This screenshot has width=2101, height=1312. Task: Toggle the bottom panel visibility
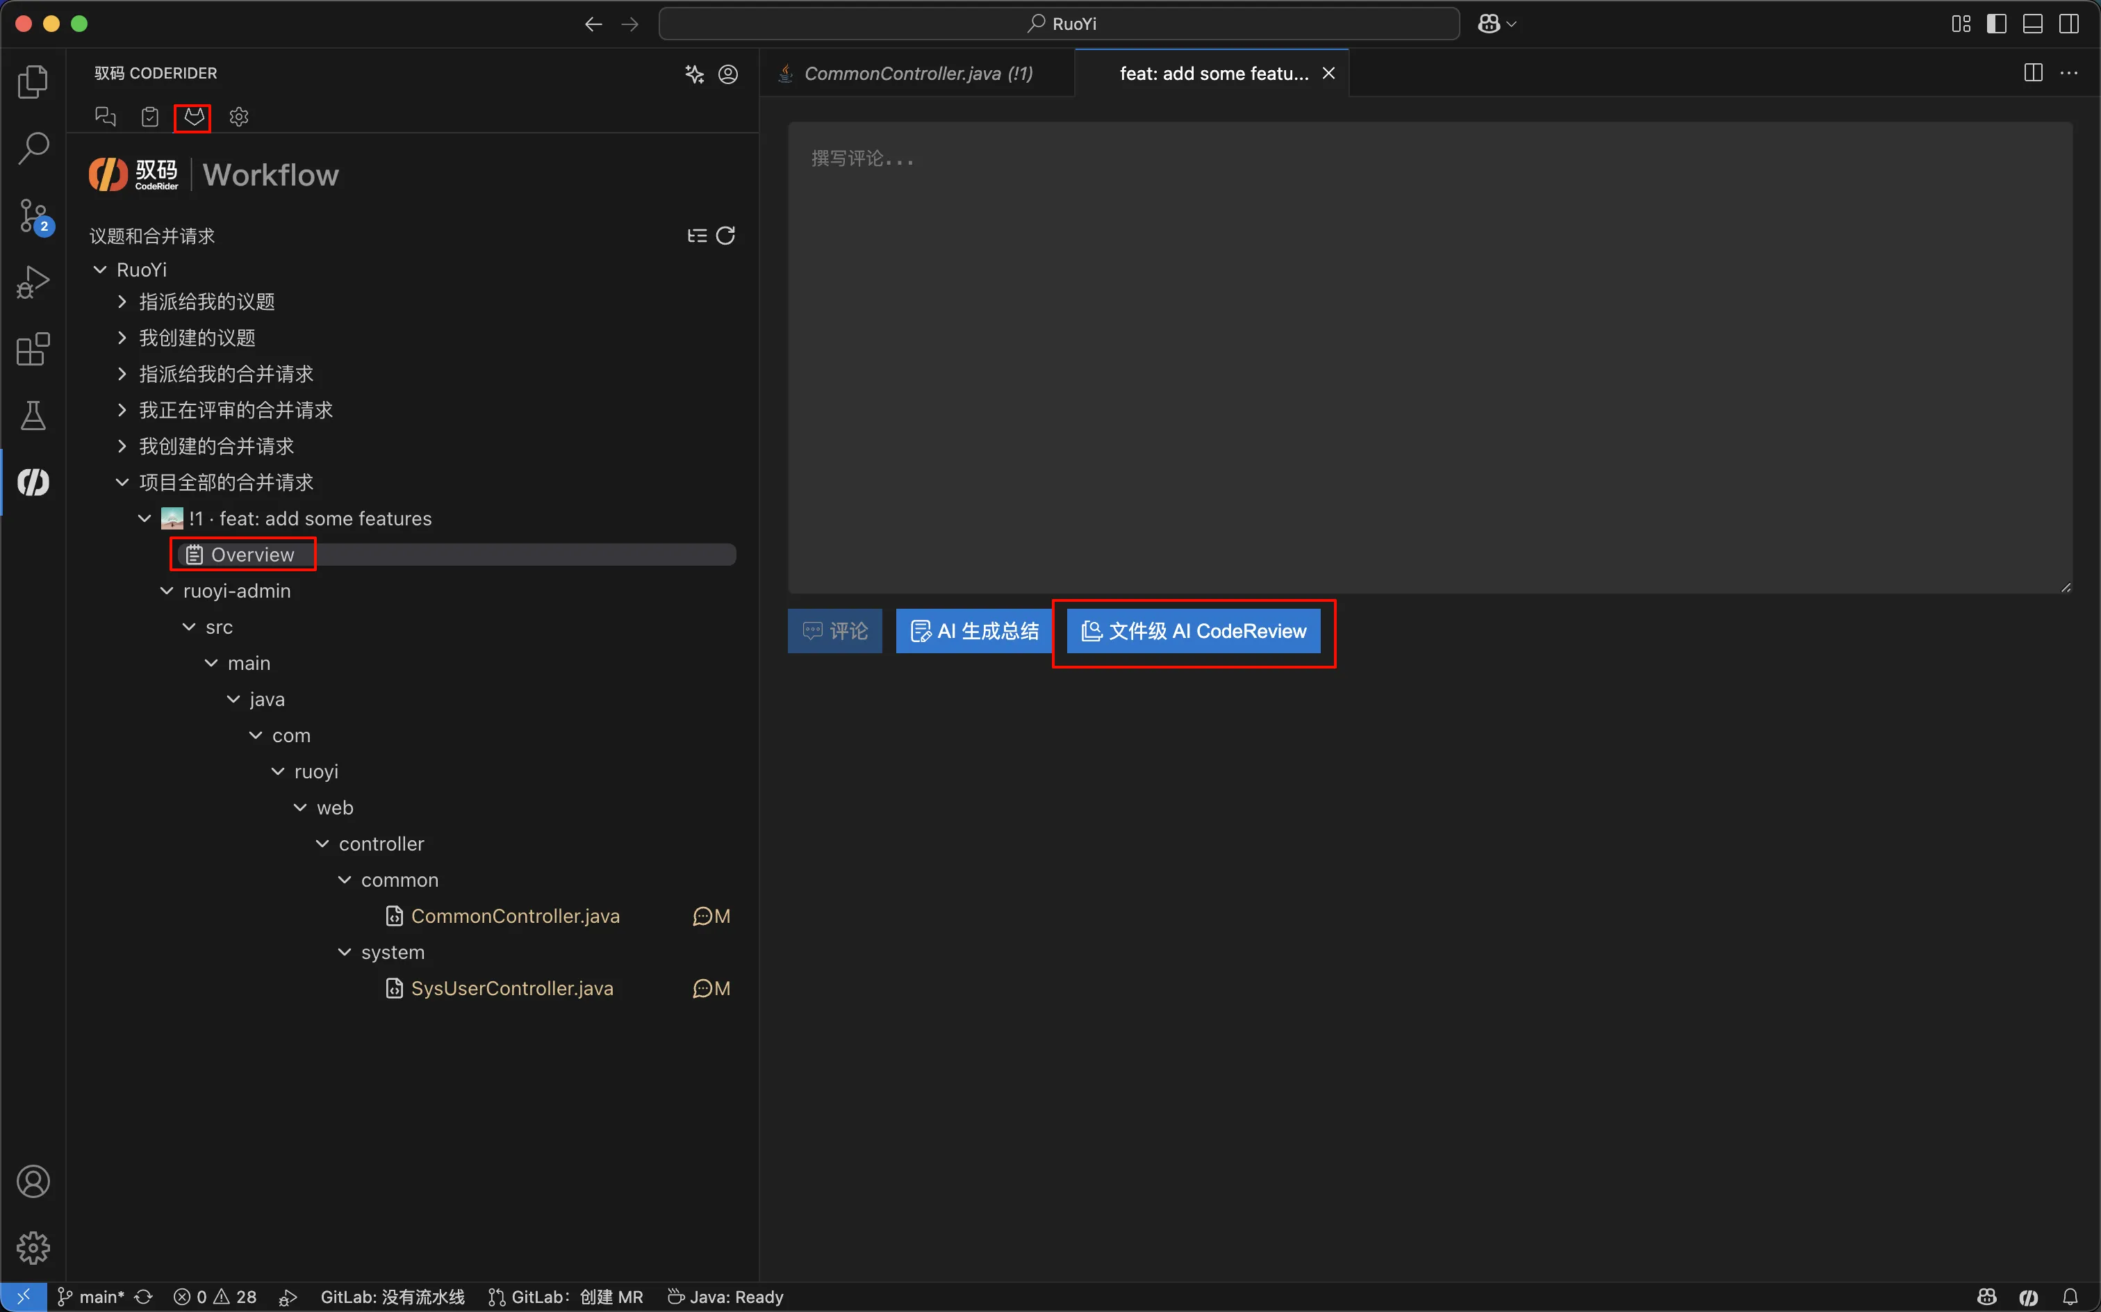(2032, 24)
